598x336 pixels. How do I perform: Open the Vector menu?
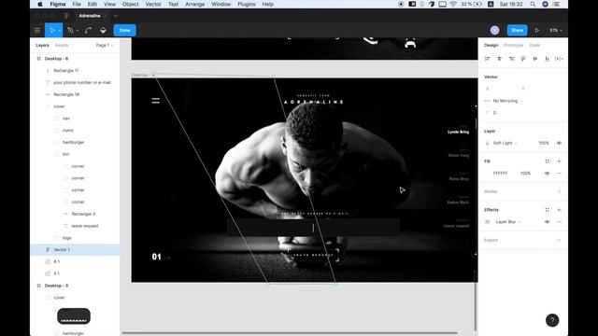coord(153,4)
